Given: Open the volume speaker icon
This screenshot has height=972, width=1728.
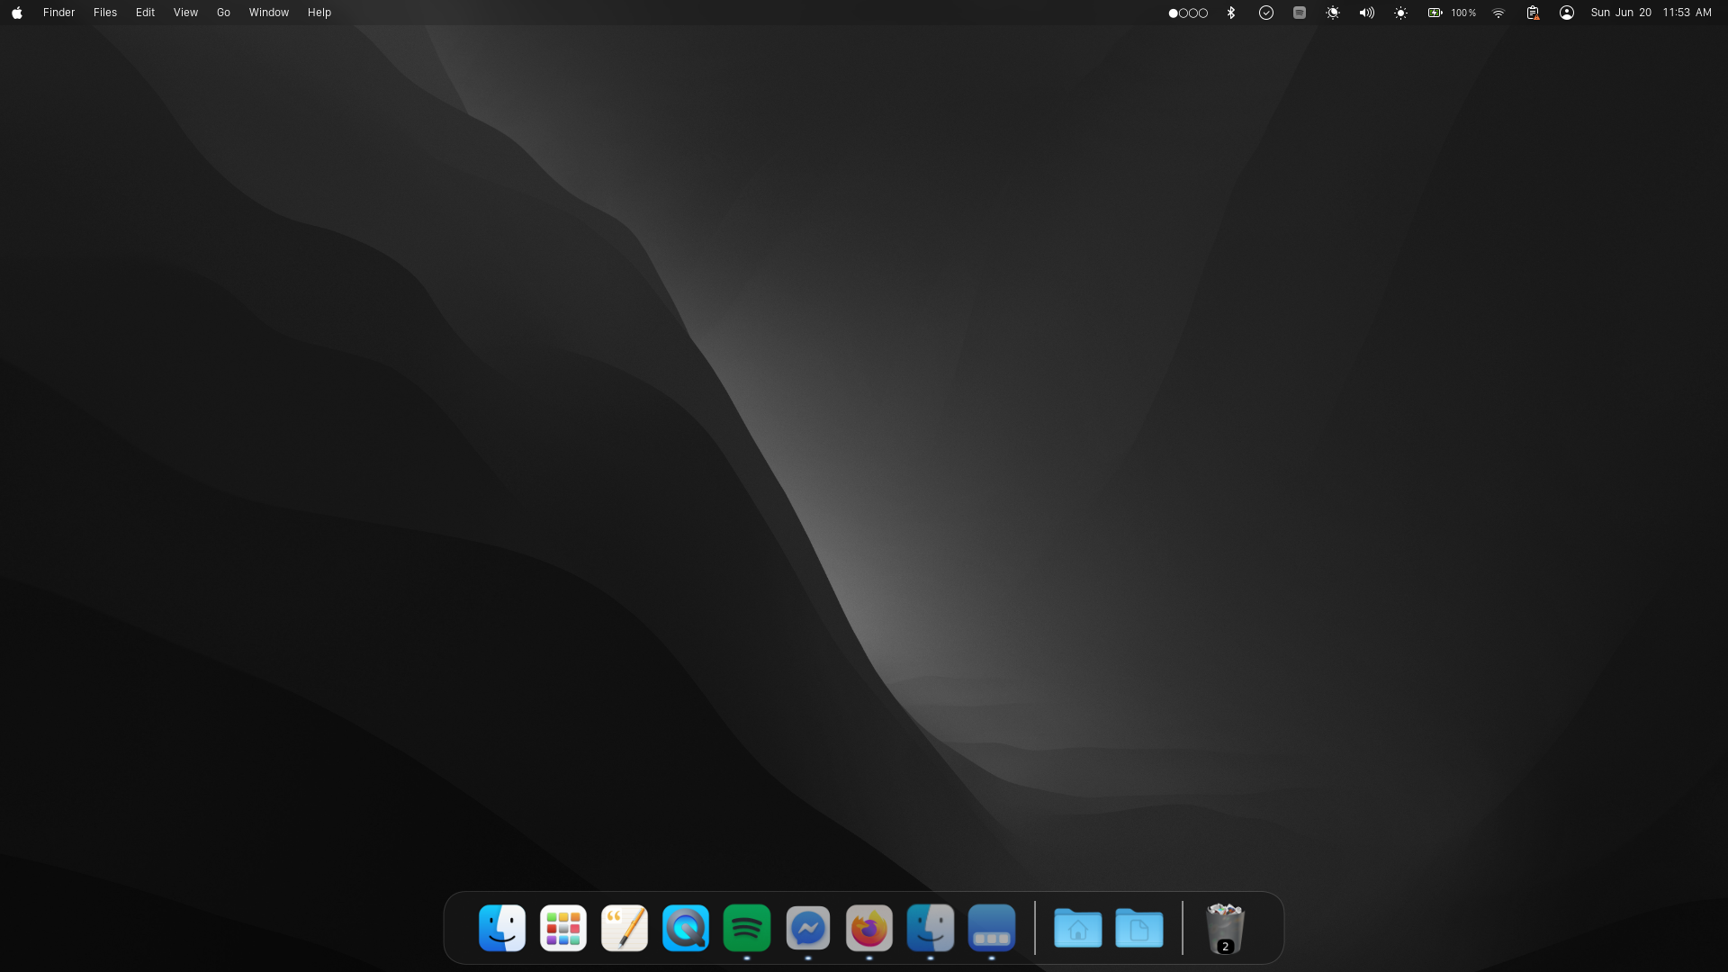Looking at the screenshot, I should [x=1366, y=13].
